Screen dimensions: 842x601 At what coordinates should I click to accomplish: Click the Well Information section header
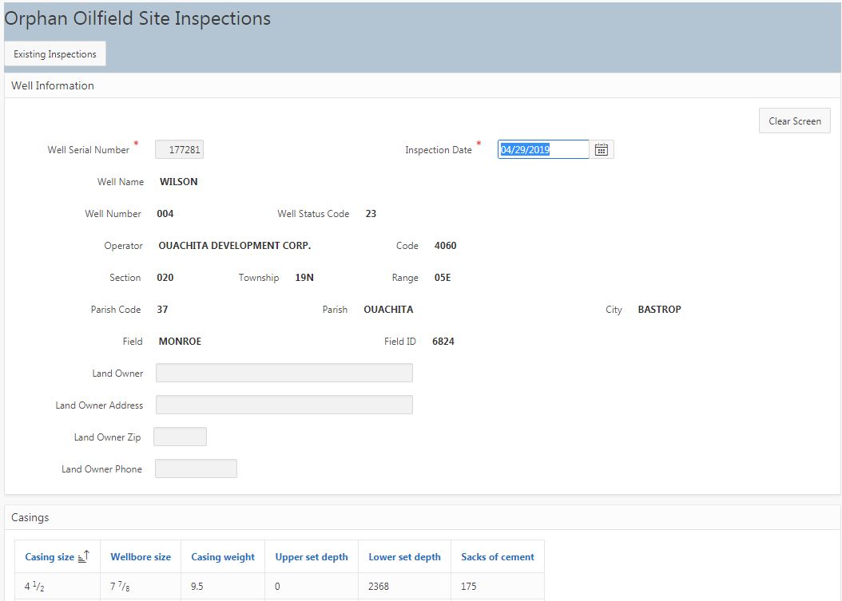(53, 85)
